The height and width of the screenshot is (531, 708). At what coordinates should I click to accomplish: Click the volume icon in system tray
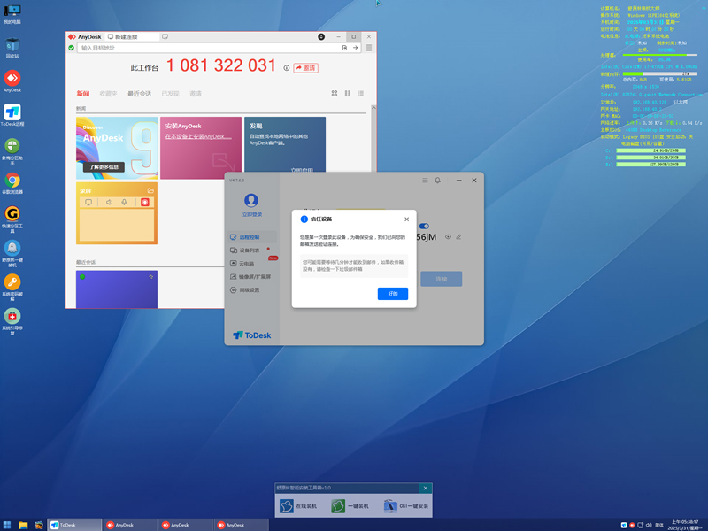click(x=649, y=525)
